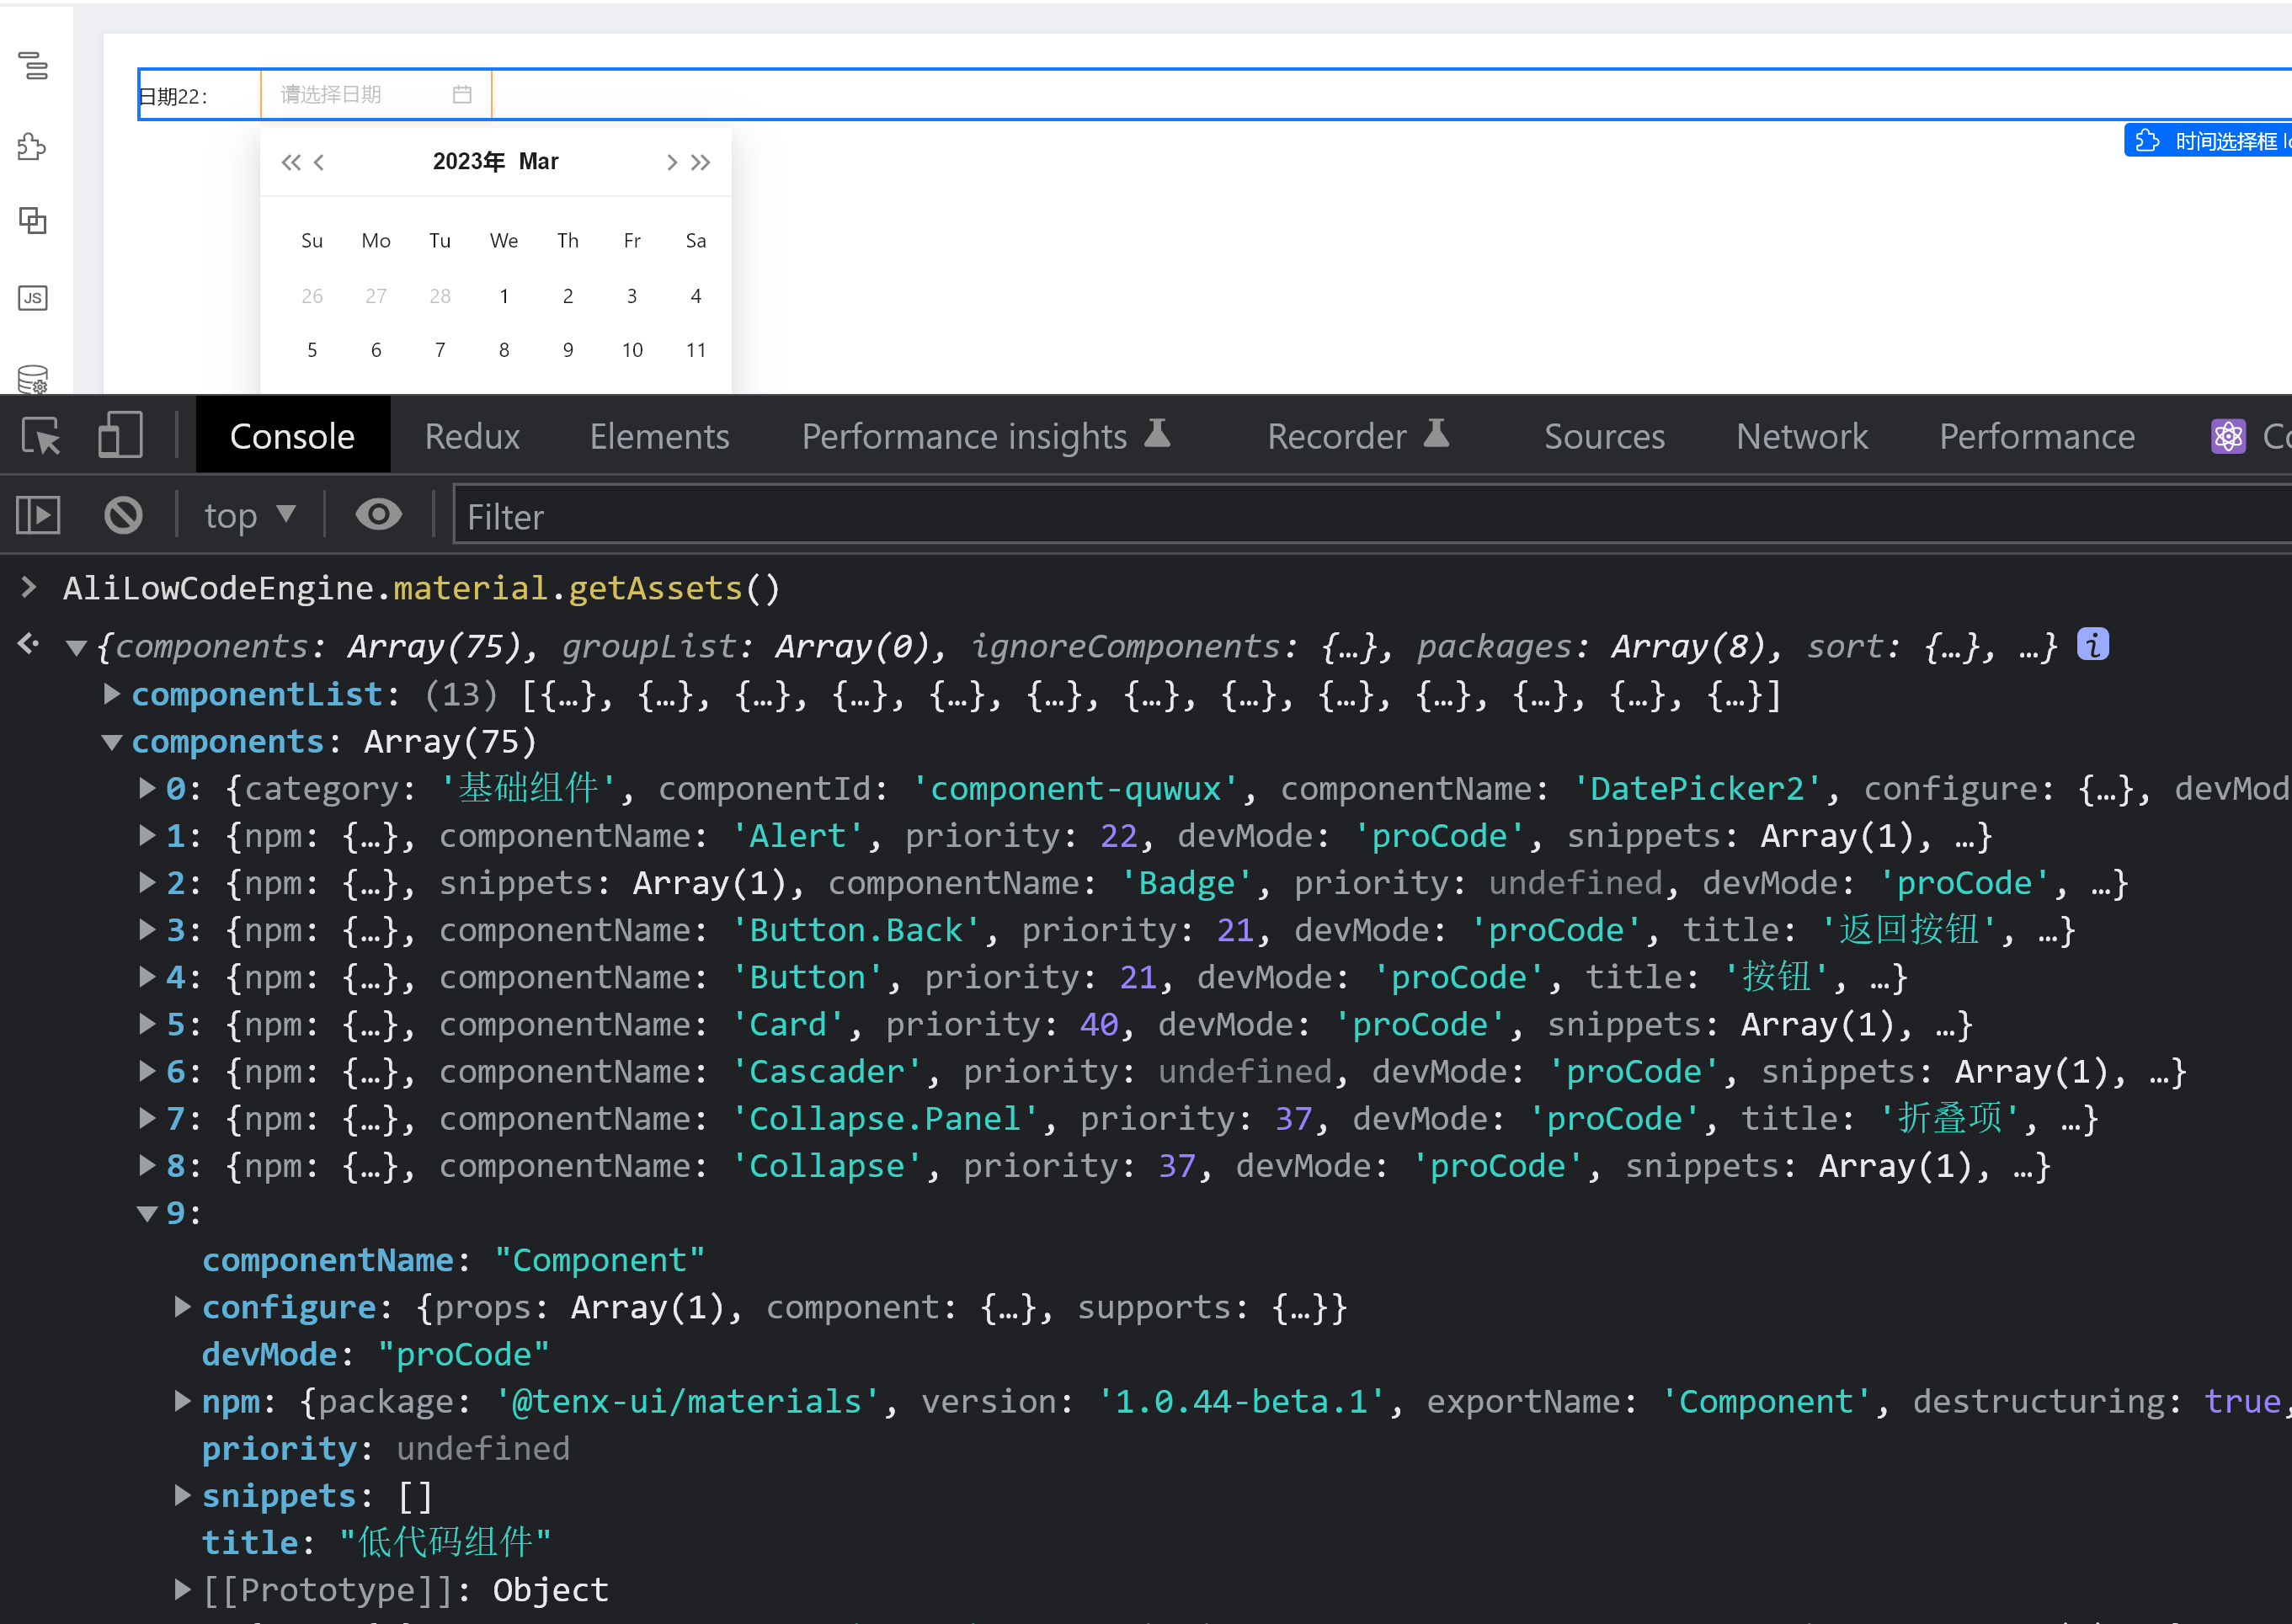This screenshot has width=2292, height=1624.
Task: Select March 4 in the calendar
Action: coord(696,296)
